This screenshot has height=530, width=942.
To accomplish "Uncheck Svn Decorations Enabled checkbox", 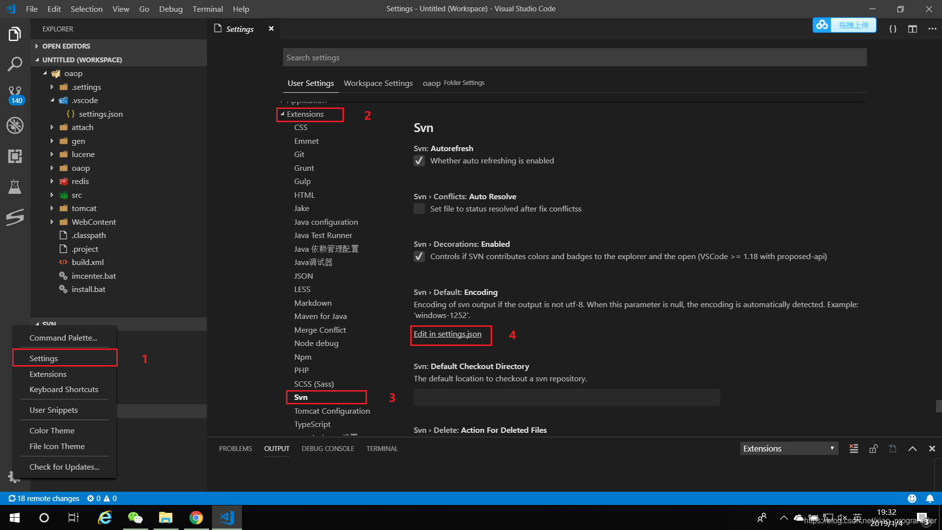I will pos(419,257).
